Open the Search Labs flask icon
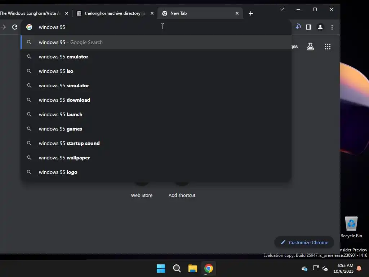The image size is (369, 277). [x=310, y=47]
